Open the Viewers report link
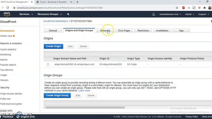This screenshot has width=212, height=119. tap(4, 80)
